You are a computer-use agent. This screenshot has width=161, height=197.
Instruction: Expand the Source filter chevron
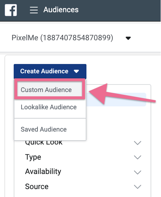pos(138,187)
